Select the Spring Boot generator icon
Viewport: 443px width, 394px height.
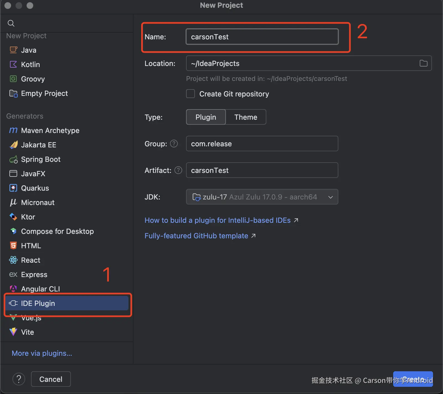(13, 159)
